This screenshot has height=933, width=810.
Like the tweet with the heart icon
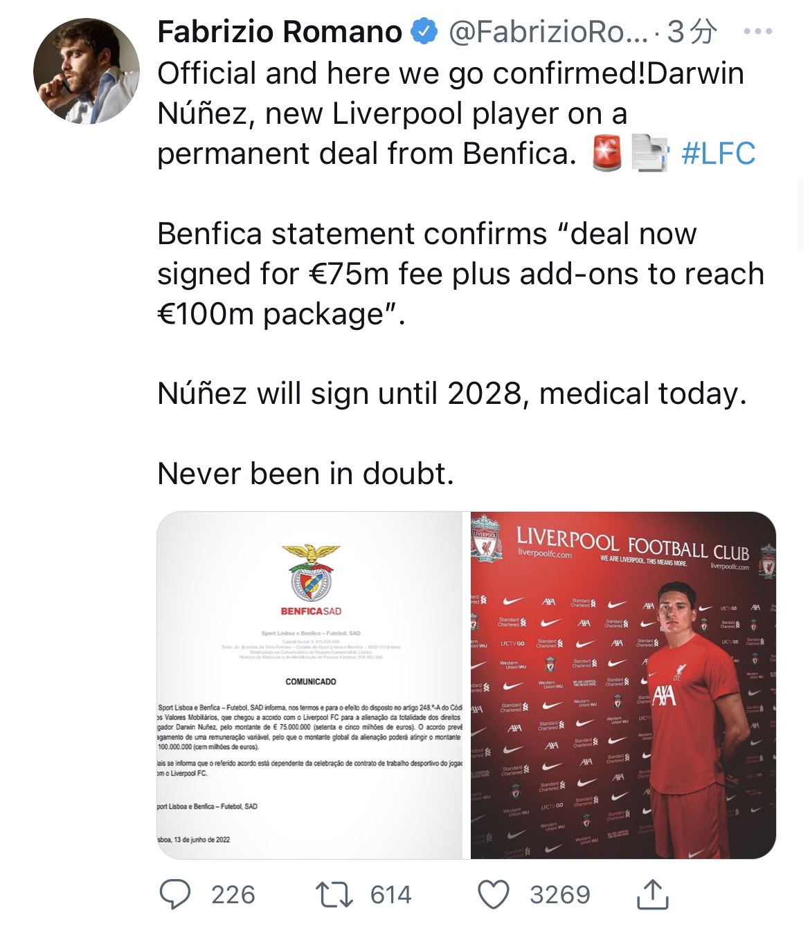(x=494, y=894)
